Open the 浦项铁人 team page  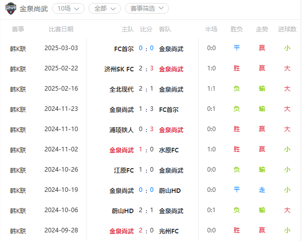[x=121, y=130]
